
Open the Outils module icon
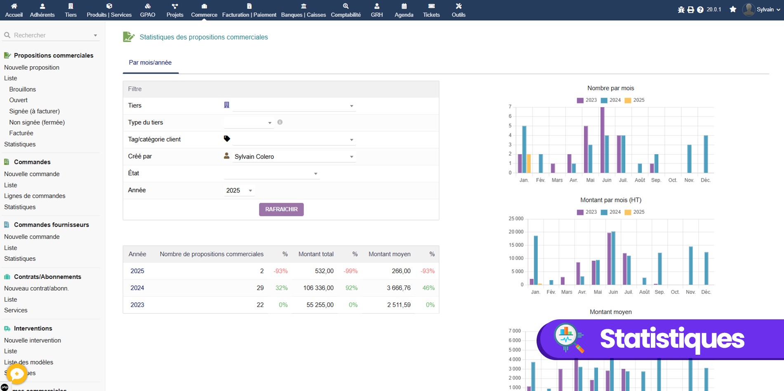[x=459, y=6]
